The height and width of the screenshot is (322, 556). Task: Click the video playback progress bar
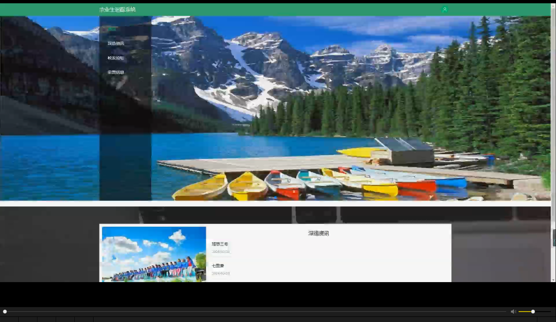(256, 311)
